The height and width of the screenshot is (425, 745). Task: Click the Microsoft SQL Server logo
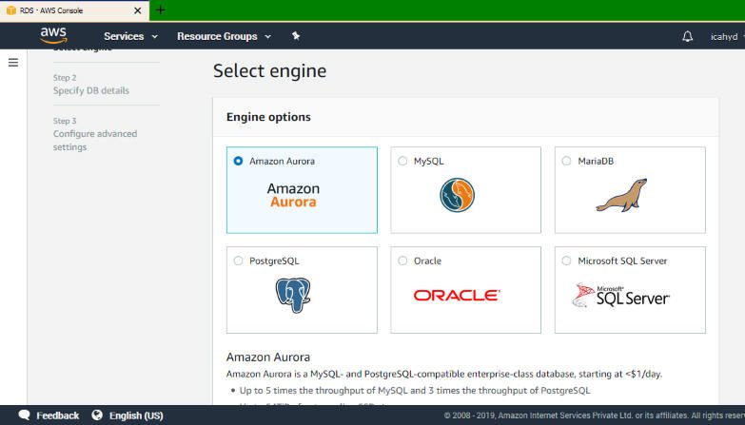click(620, 296)
